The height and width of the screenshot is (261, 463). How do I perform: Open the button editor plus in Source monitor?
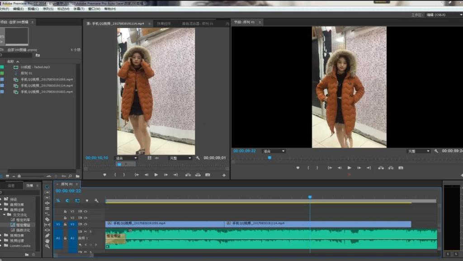click(x=224, y=175)
